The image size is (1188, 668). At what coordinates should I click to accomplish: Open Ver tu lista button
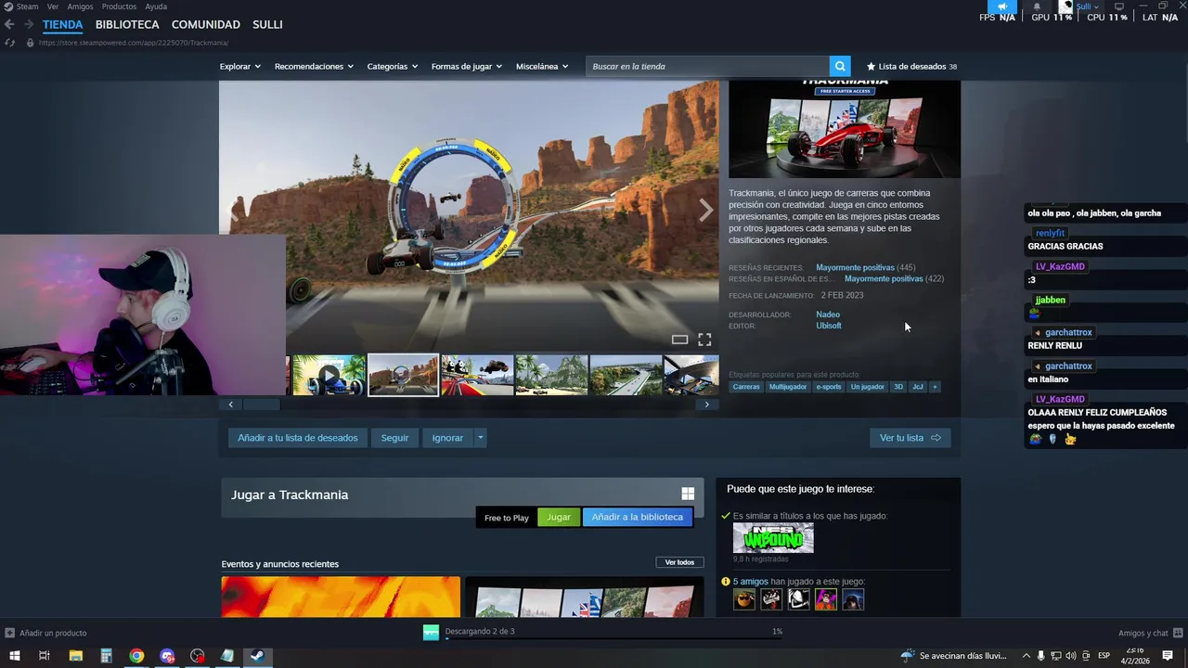coord(910,438)
